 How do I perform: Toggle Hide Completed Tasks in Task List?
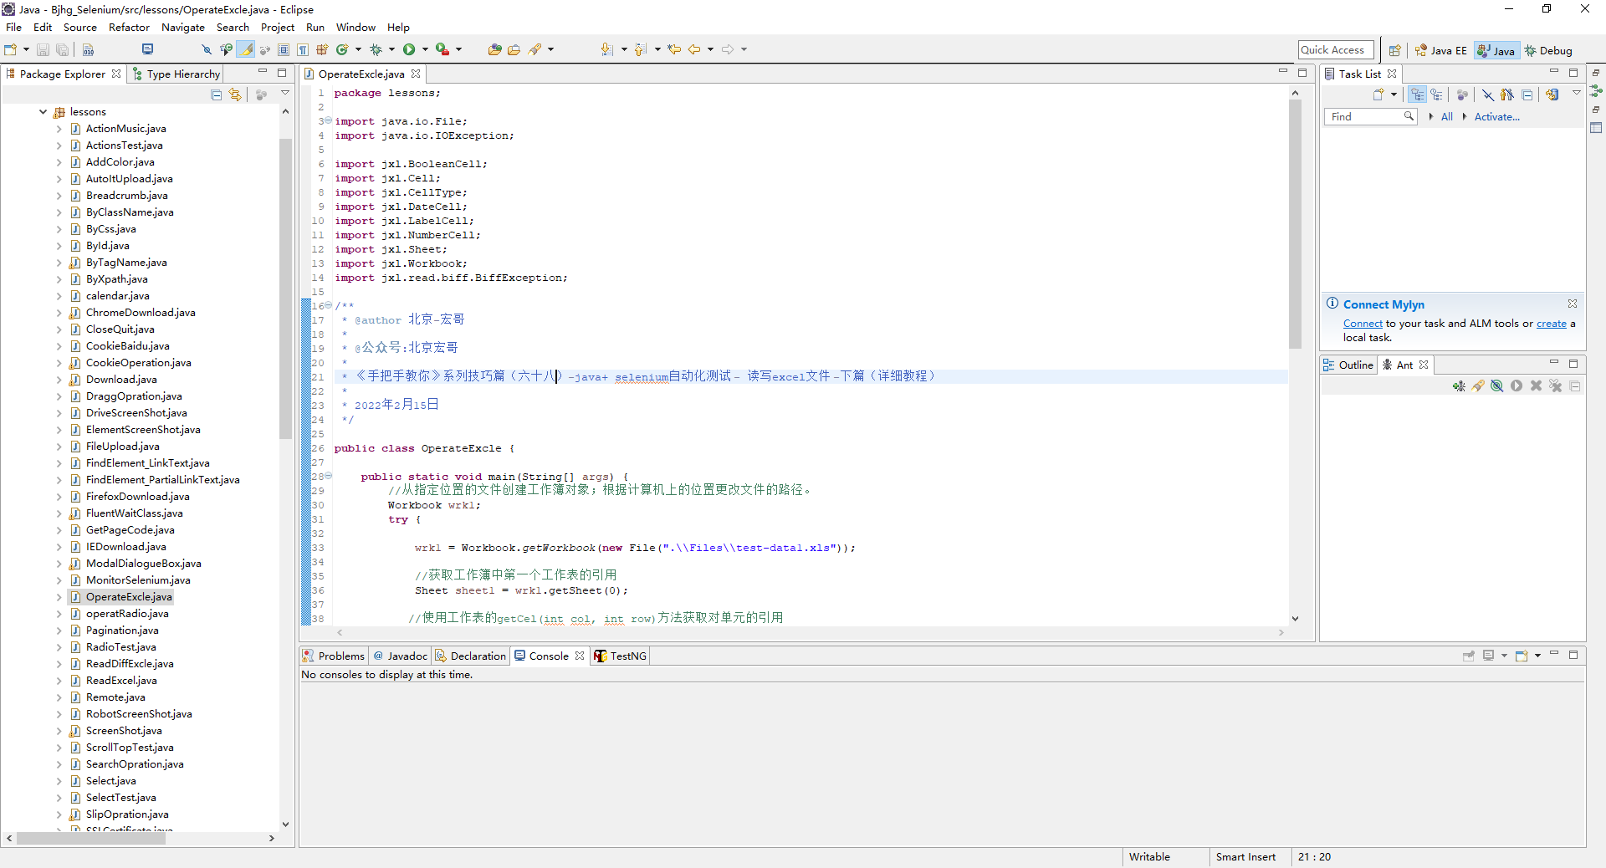click(1487, 94)
